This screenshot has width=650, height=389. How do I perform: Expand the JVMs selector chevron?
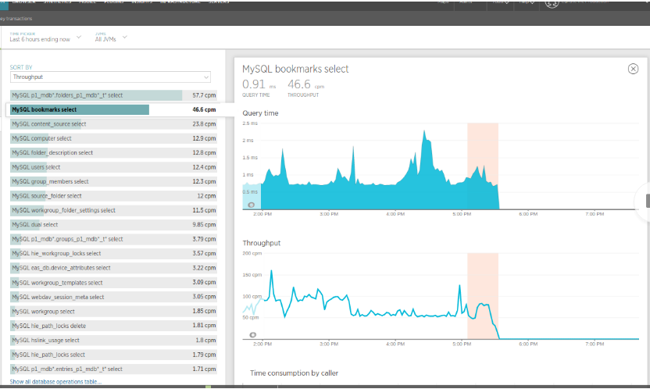pos(124,37)
